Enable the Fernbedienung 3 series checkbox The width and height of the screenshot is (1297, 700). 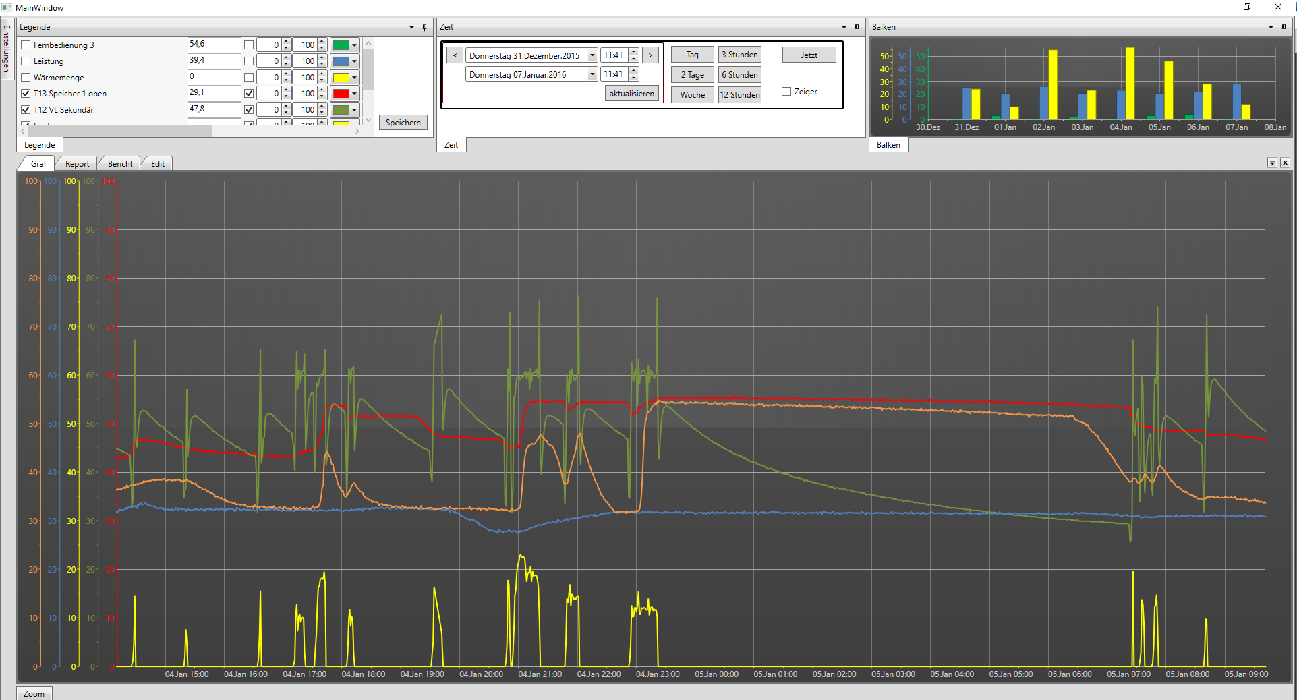point(26,45)
